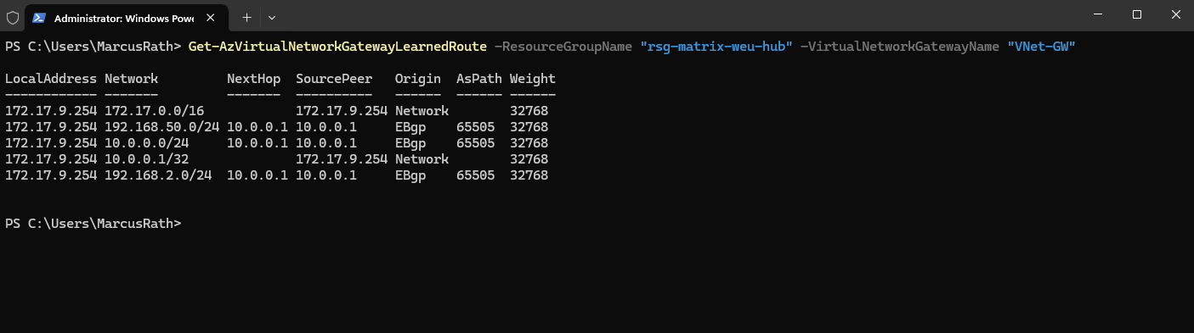Click the "VNet-GW" gateway name string

point(1041,46)
